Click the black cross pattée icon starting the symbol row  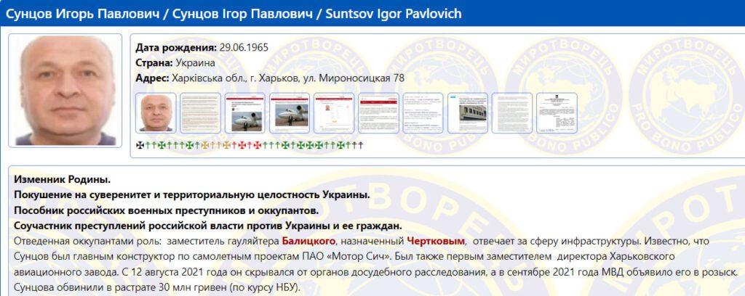140,145
